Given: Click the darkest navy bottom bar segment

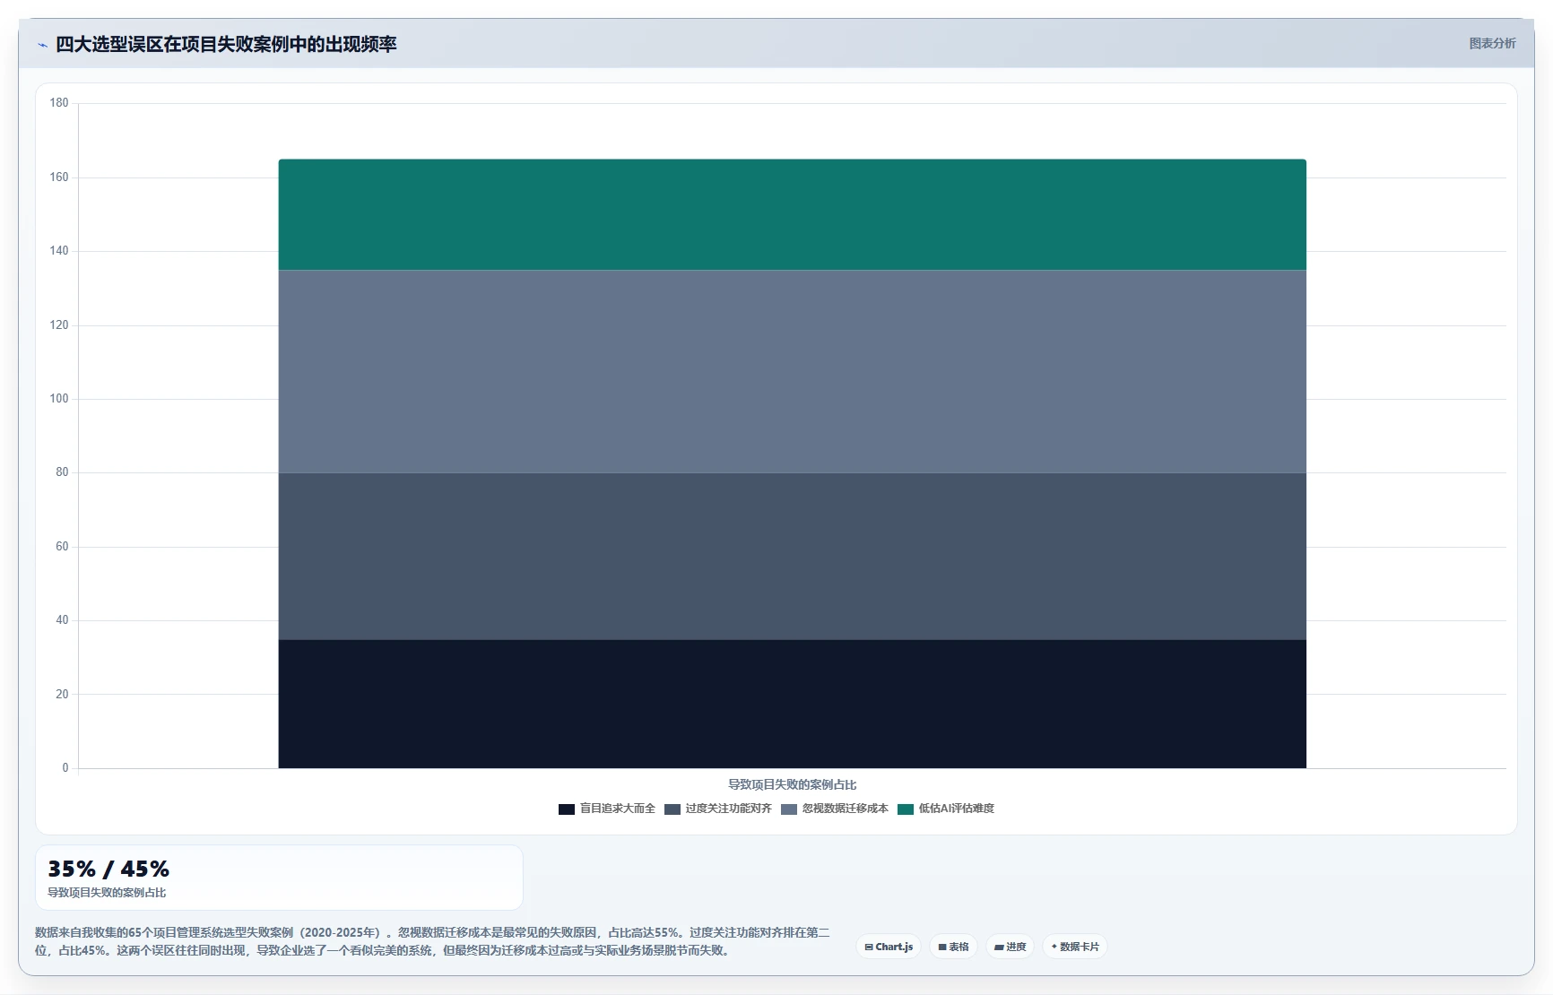Looking at the screenshot, I should tap(792, 704).
